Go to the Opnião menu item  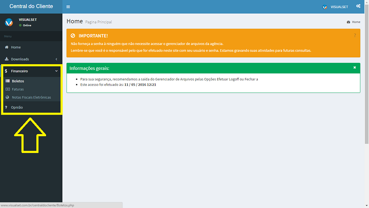pyautogui.click(x=17, y=107)
